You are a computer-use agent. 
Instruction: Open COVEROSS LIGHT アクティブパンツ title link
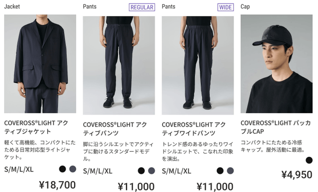coord(115,129)
